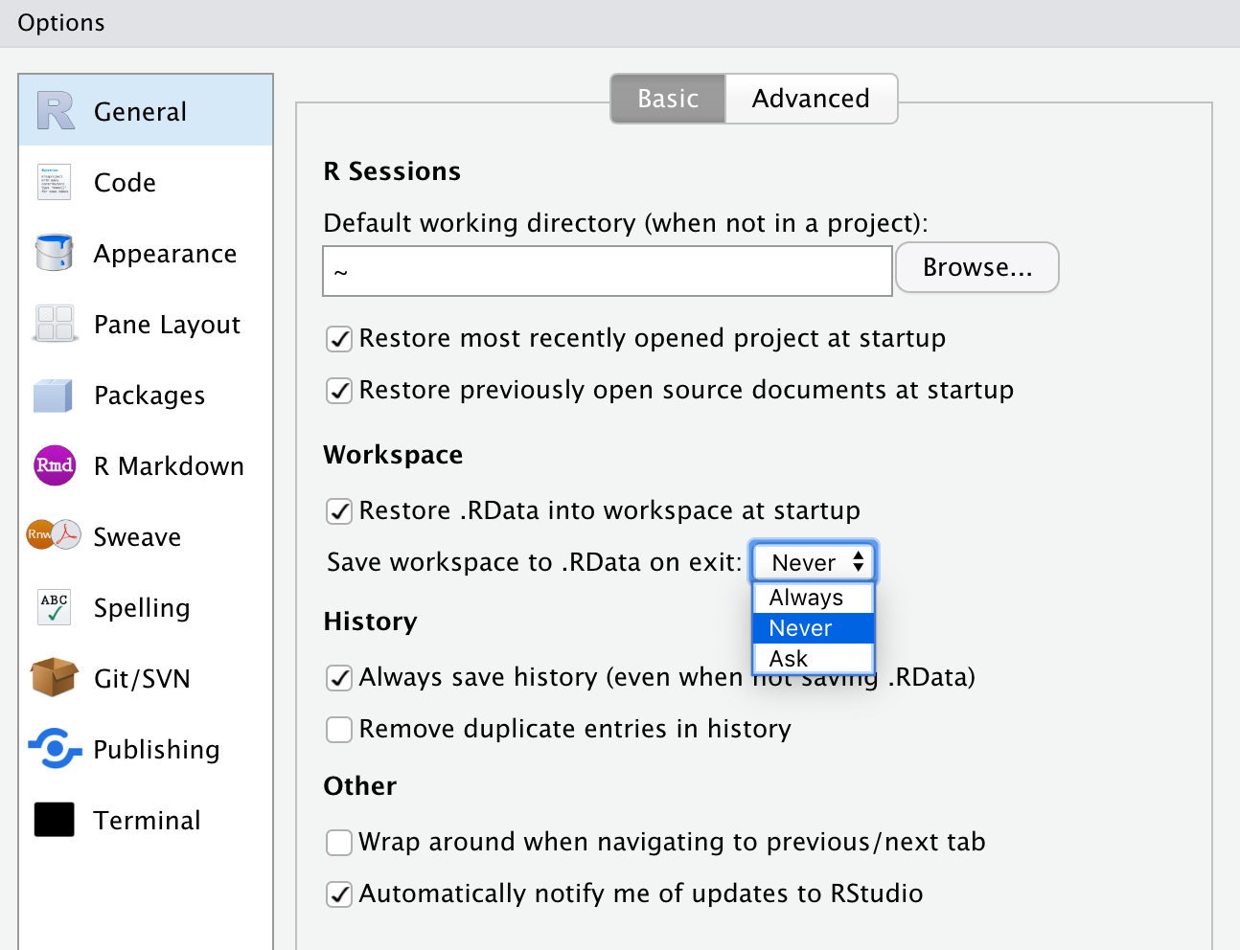This screenshot has height=950, width=1240.
Task: Click the Spelling ABC checkmark icon
Action: 54,607
